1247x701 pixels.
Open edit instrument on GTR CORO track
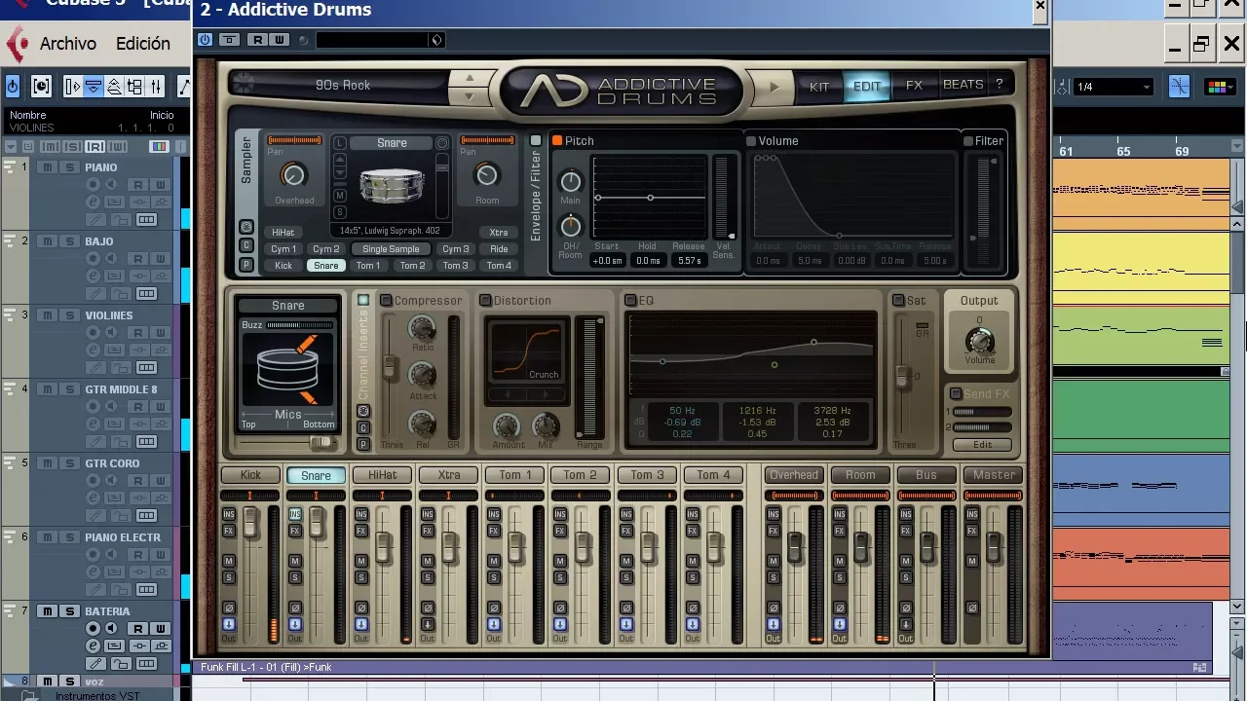[x=94, y=498]
